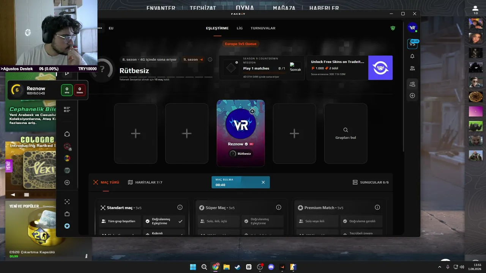Click Grupları bul to find parties
486x273 pixels.
click(x=346, y=133)
